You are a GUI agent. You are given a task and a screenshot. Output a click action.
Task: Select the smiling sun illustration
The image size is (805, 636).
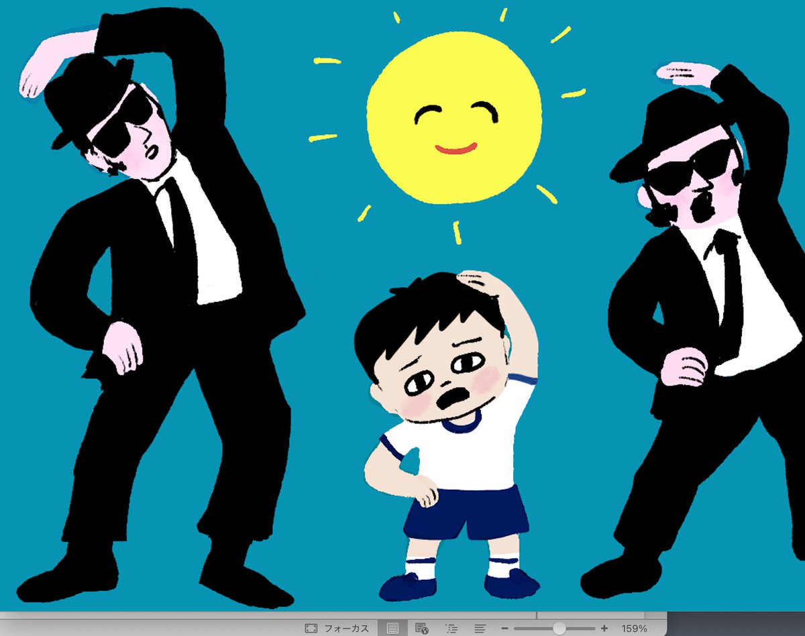tap(454, 118)
